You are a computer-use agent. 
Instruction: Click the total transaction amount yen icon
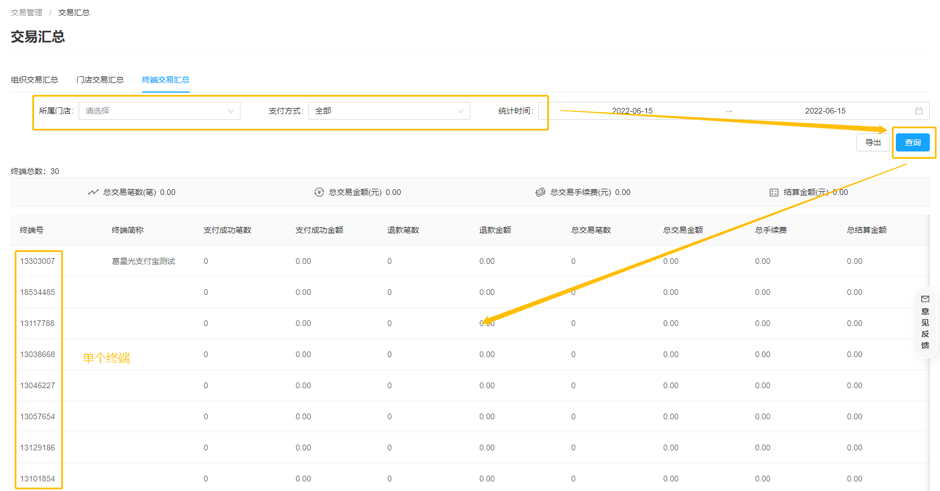(319, 192)
